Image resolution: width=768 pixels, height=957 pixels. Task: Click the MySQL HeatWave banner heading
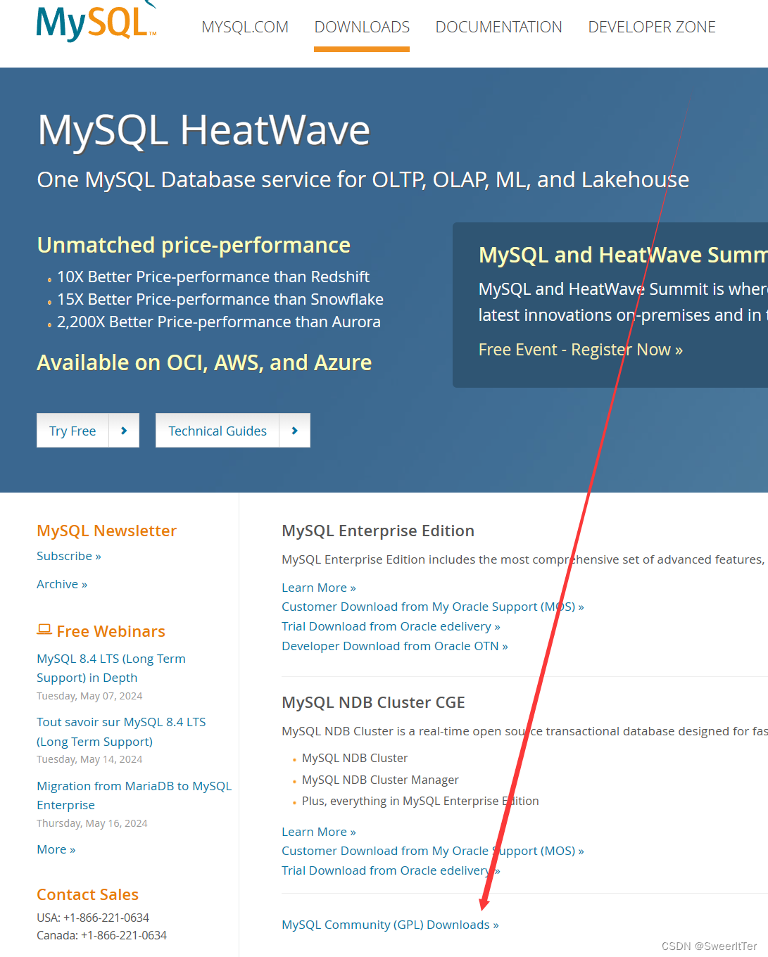tap(204, 130)
